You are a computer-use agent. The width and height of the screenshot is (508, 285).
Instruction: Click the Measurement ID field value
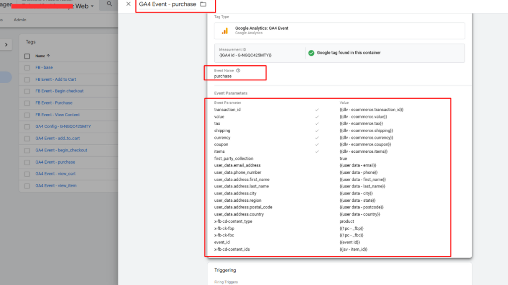click(245, 55)
